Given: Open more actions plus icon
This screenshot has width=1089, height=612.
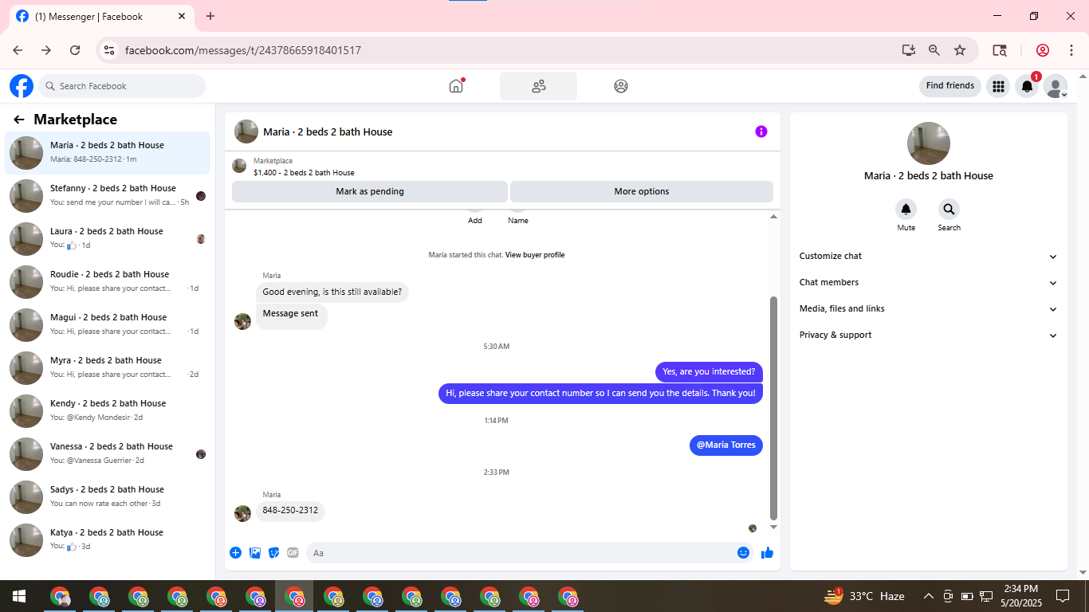Looking at the screenshot, I should (x=236, y=553).
